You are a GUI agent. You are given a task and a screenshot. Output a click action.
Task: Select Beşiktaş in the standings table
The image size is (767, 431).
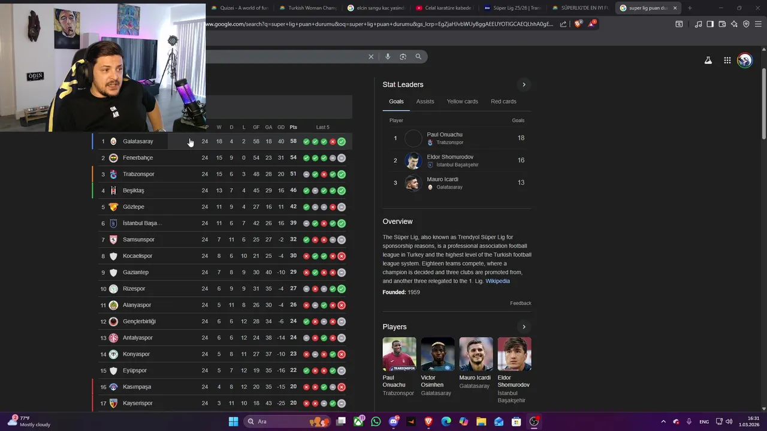coord(222,190)
